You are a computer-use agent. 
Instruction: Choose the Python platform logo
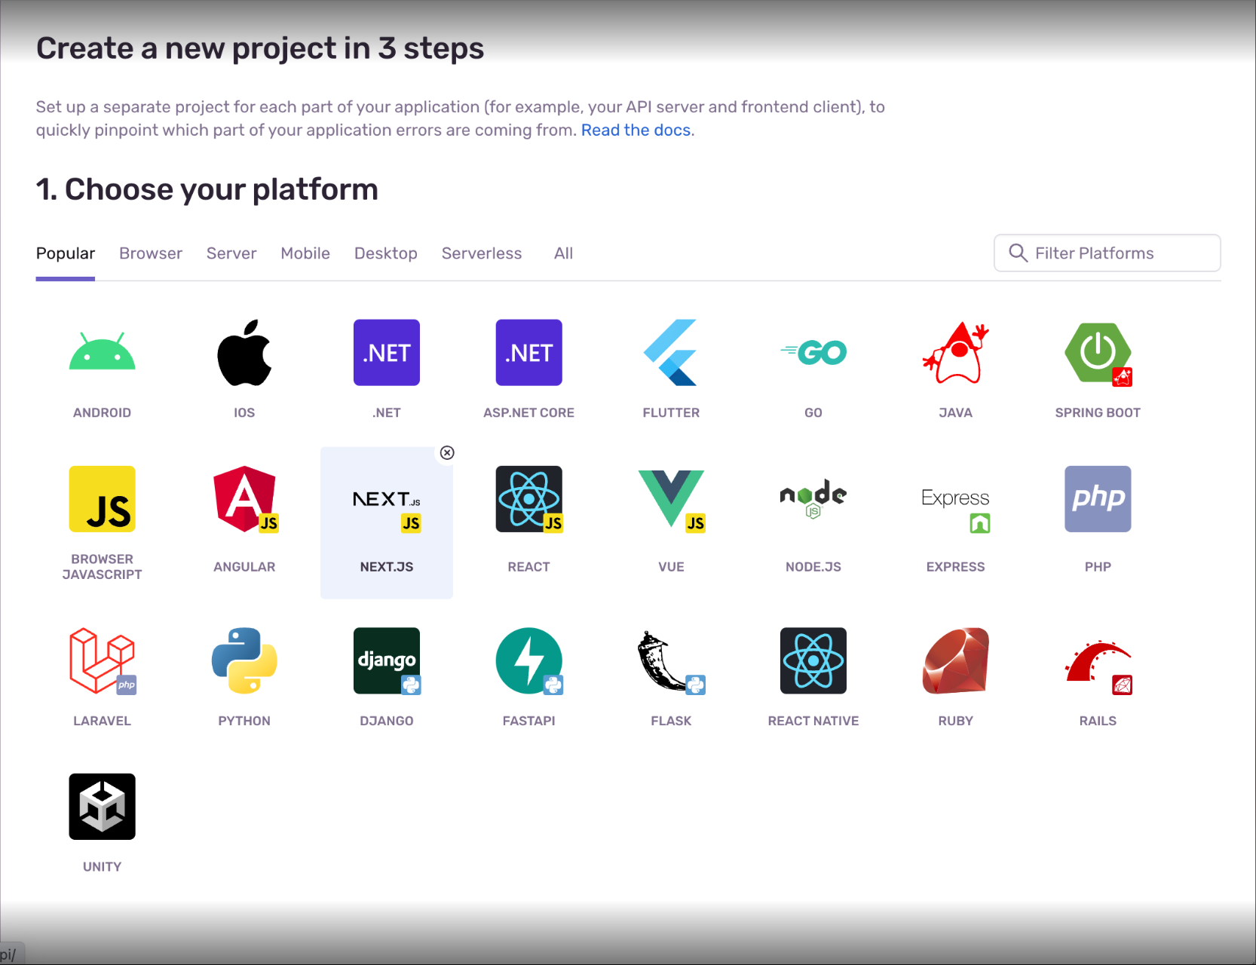click(244, 660)
